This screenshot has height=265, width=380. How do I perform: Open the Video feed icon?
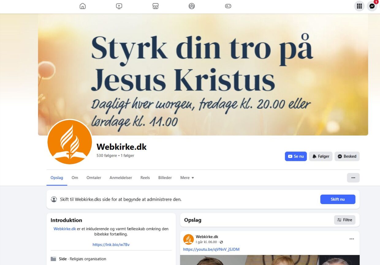click(119, 6)
